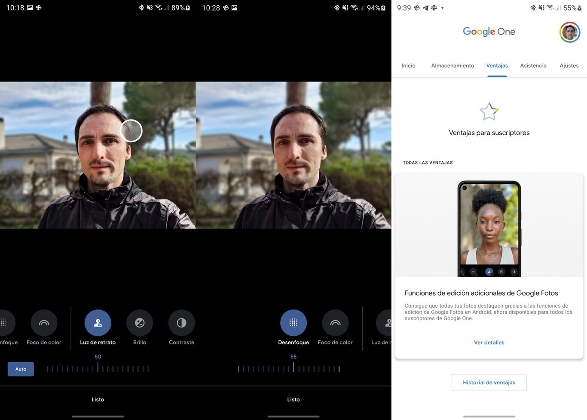Choose the Brillo adjustment icon

139,322
